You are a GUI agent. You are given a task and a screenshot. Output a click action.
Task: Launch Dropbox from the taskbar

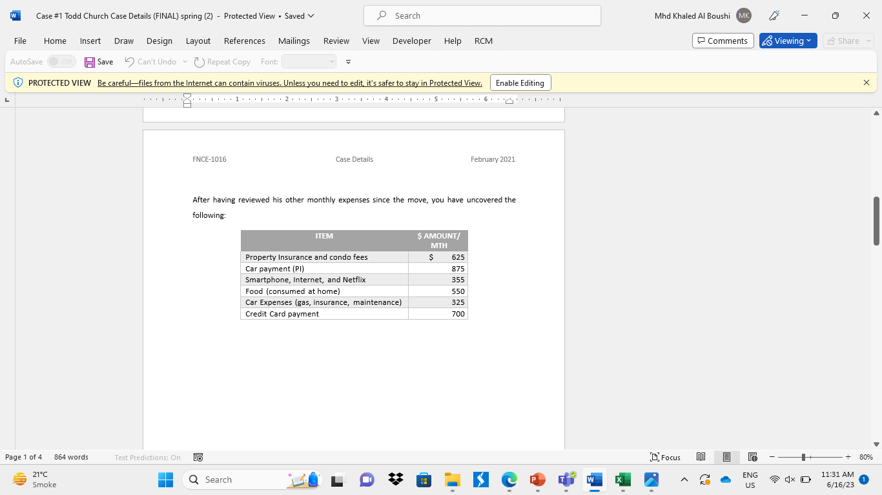pyautogui.click(x=395, y=480)
